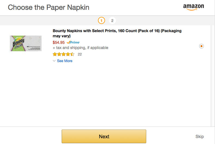Screen dimensions: 215x144
Task: Click the orange smile arrow under amazon
Action: pyautogui.click(x=192, y=10)
